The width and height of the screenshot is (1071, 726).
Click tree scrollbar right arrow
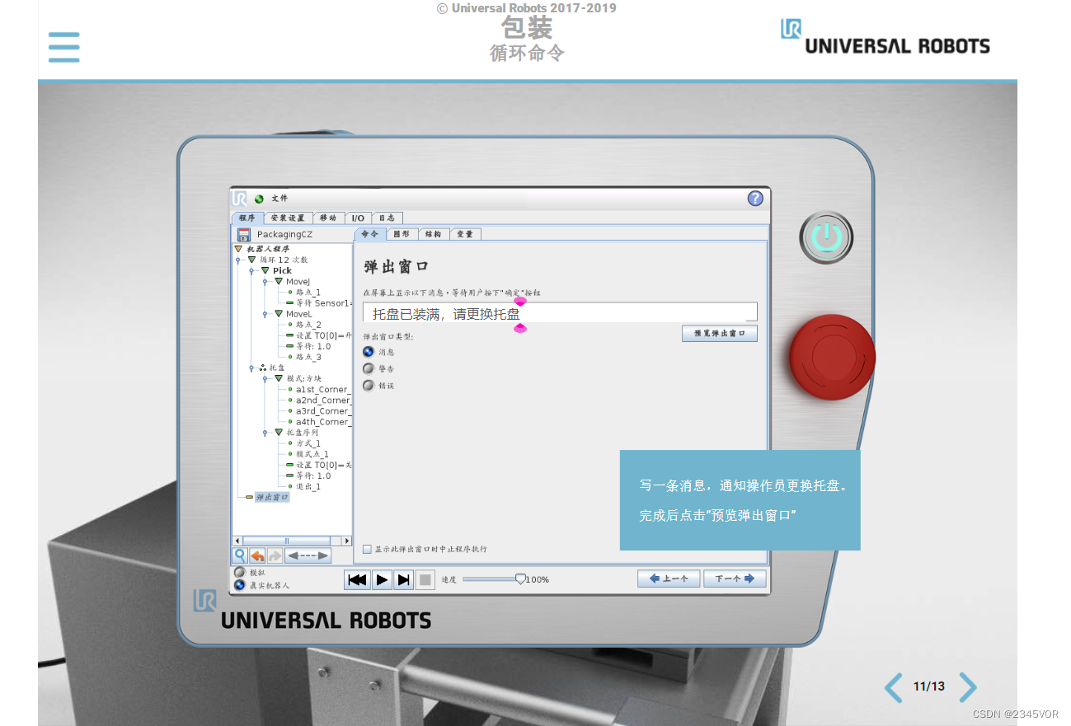(x=346, y=541)
